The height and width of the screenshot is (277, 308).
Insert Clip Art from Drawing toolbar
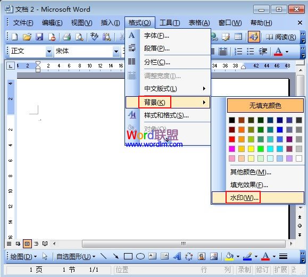tap(202, 256)
